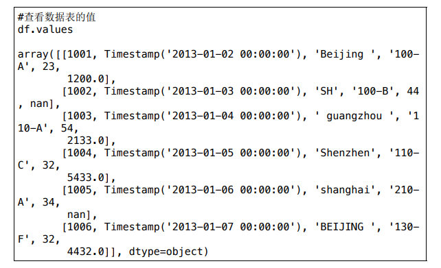Click the 'shanghai' string value
Viewport: 441px width, 268px height.
point(345,190)
